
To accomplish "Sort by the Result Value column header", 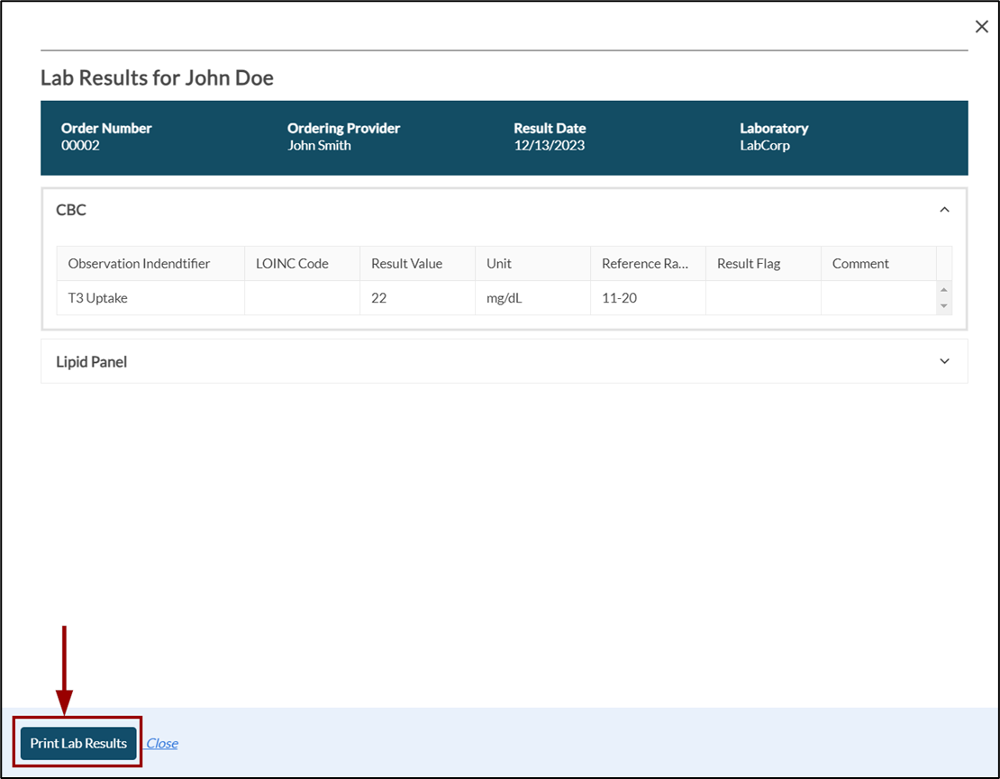I will (x=406, y=264).
